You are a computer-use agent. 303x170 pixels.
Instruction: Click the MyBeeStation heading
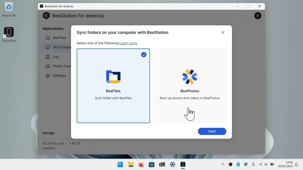[53, 29]
